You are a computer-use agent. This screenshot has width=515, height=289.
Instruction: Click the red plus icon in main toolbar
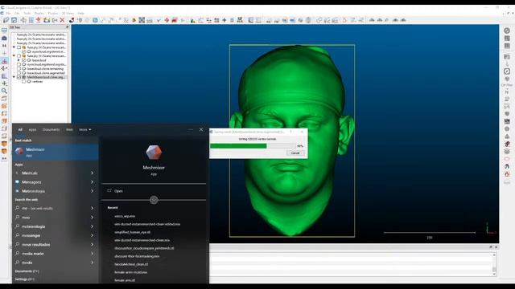point(167,20)
